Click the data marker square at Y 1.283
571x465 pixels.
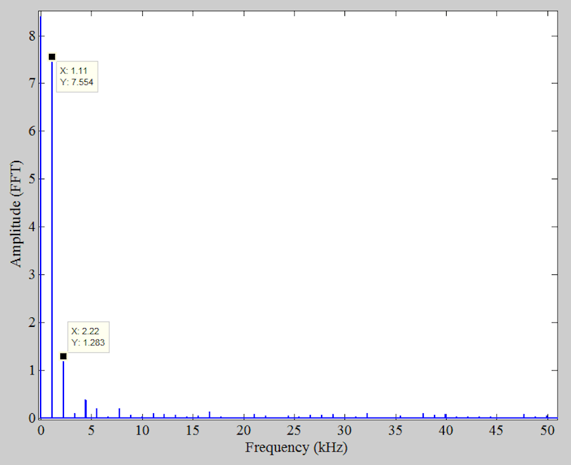tap(63, 357)
